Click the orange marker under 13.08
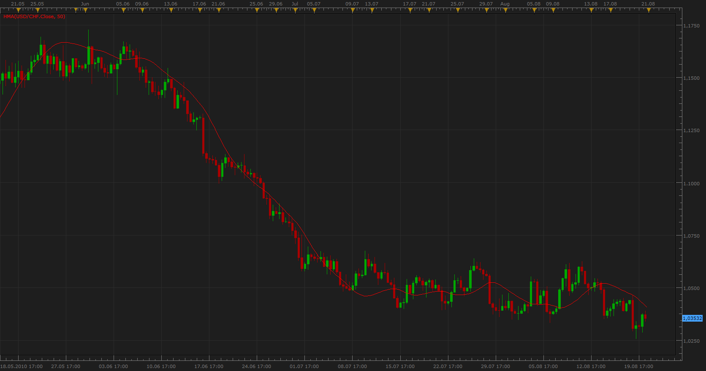This screenshot has width=706, height=371. pos(591,10)
